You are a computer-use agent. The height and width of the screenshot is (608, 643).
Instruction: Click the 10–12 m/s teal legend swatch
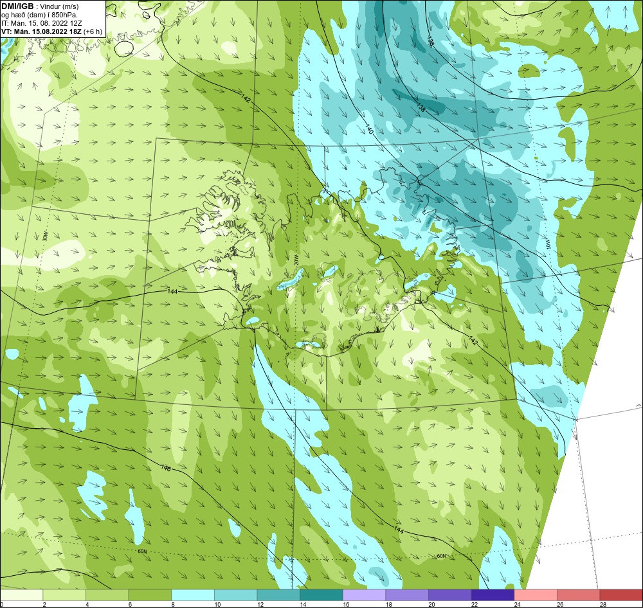point(235,595)
